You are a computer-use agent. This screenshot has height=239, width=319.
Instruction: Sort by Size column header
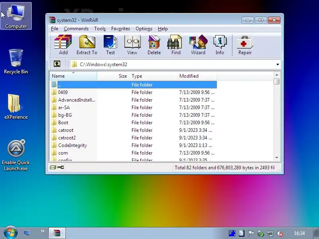[x=113, y=76]
